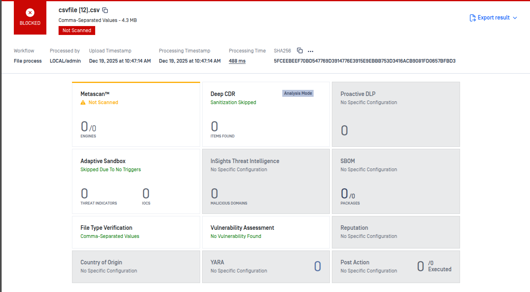Click the Export result document icon
The height and width of the screenshot is (292, 530).
[x=472, y=18]
